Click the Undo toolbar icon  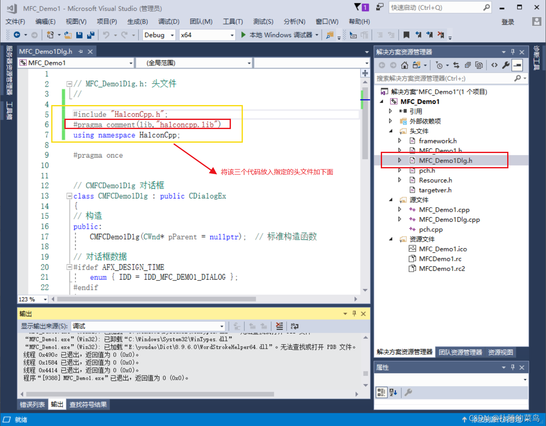[x=106, y=35]
